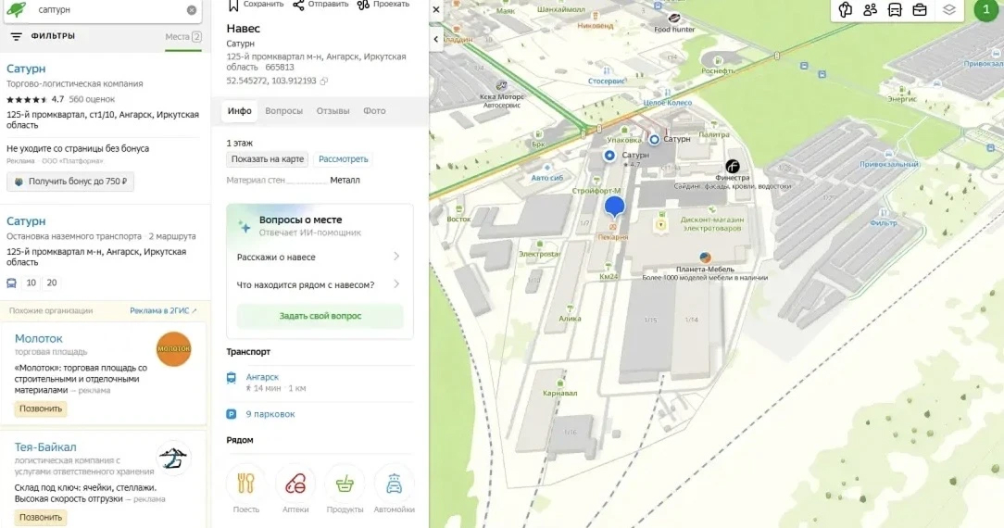The image size is (1004, 528).
Task: Switch to the Отзывы tab
Action: point(333,111)
